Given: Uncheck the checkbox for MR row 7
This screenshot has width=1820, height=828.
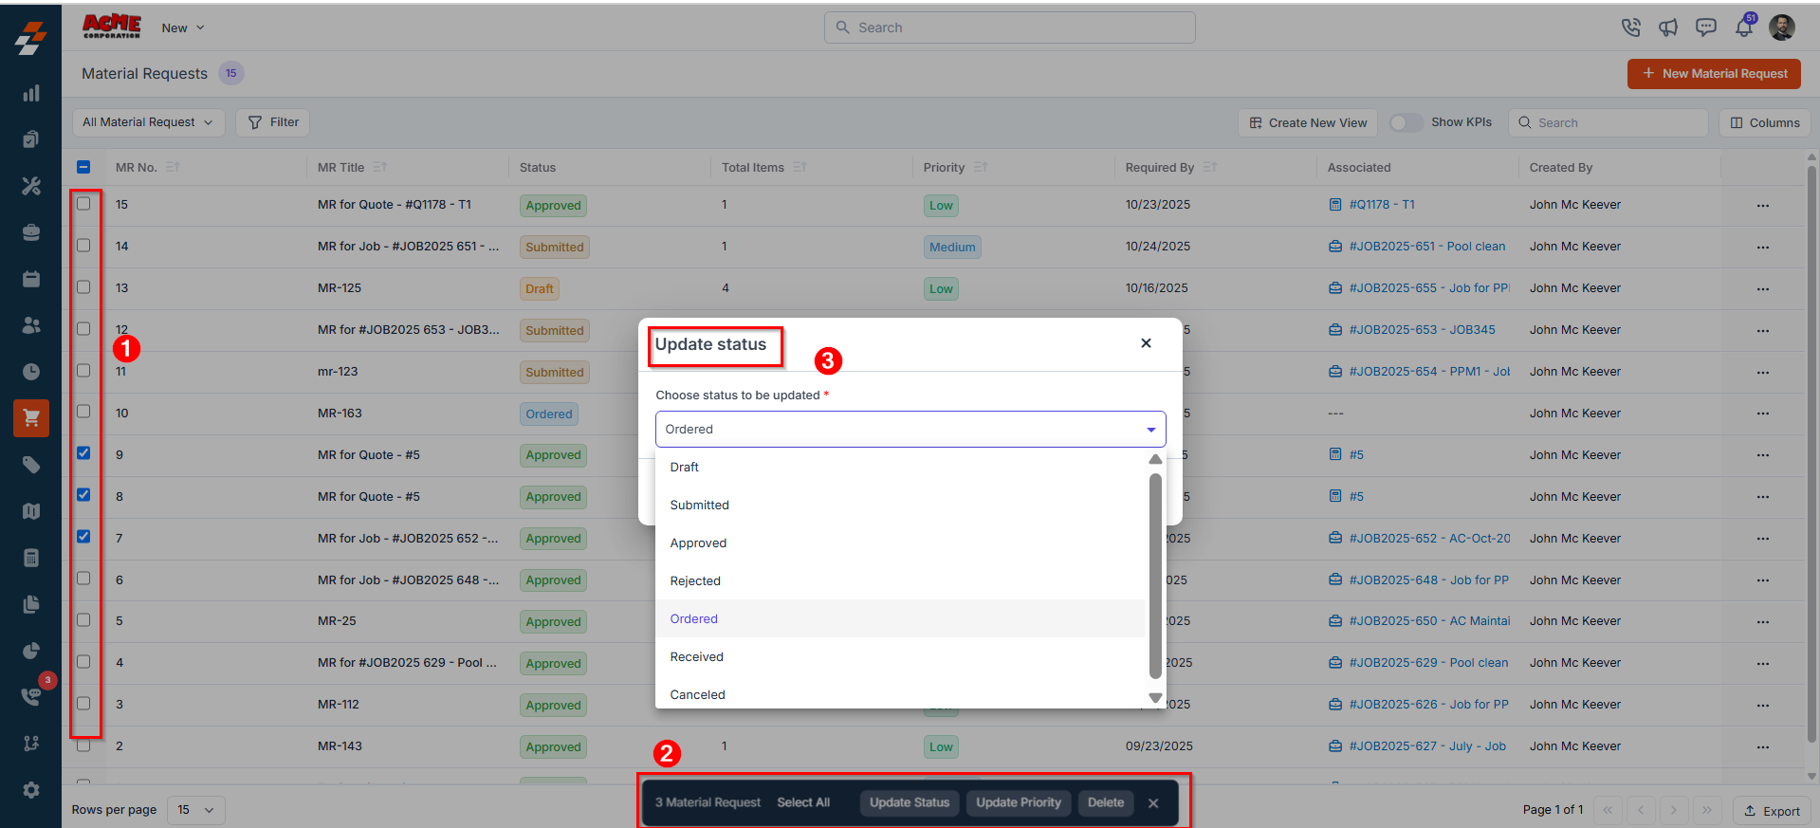Looking at the screenshot, I should tap(83, 537).
